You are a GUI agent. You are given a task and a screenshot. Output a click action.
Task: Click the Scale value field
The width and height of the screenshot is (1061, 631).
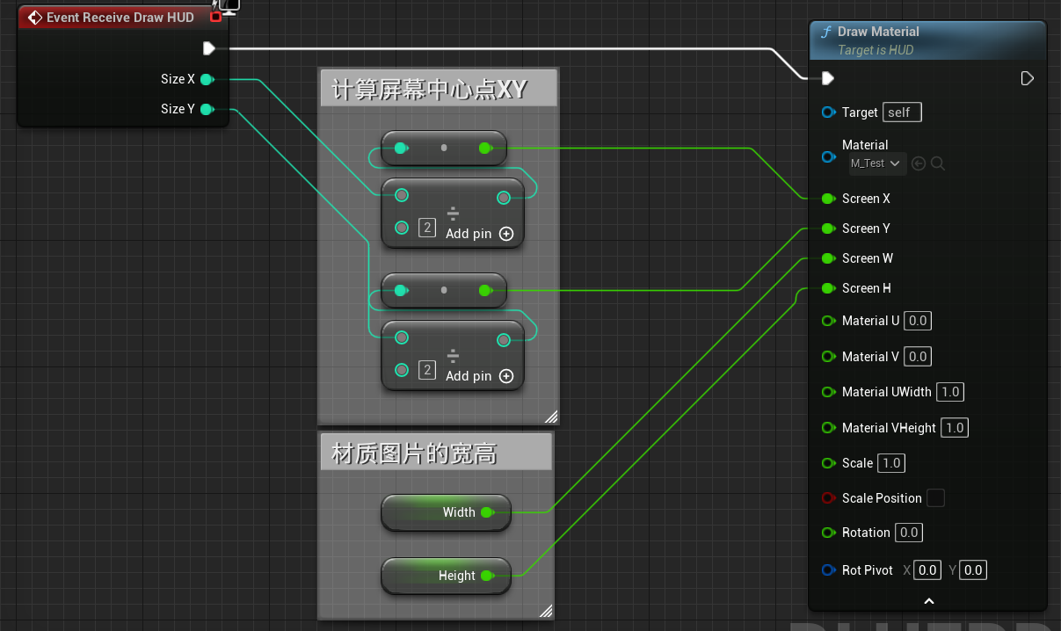(x=891, y=463)
